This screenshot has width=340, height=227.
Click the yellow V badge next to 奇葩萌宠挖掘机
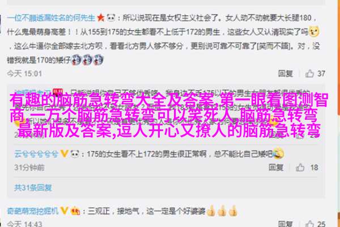click(65, 211)
